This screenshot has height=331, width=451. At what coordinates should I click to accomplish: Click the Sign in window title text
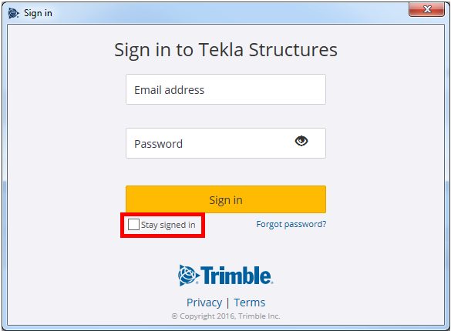click(38, 13)
